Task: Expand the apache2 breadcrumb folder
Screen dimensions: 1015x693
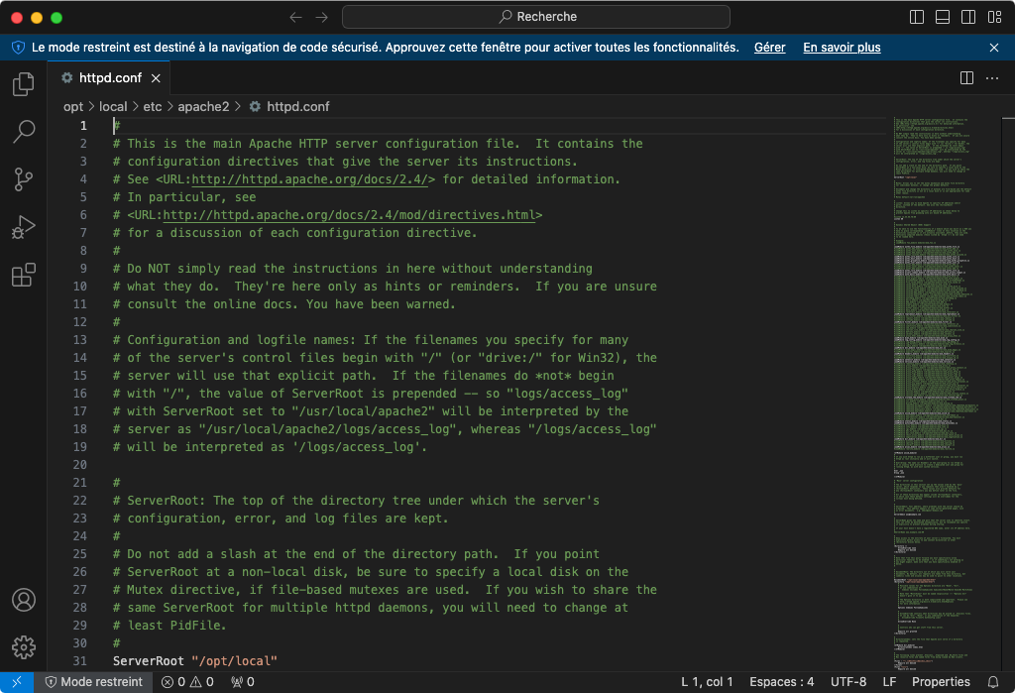Action: click(x=203, y=106)
